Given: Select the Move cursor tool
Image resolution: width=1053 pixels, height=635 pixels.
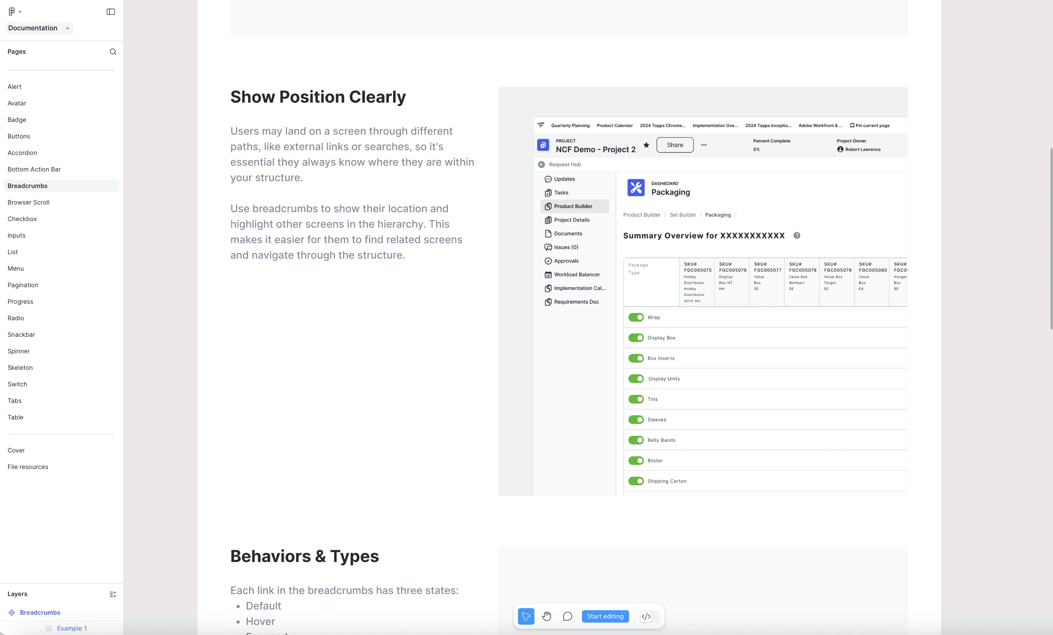Looking at the screenshot, I should pyautogui.click(x=526, y=616).
